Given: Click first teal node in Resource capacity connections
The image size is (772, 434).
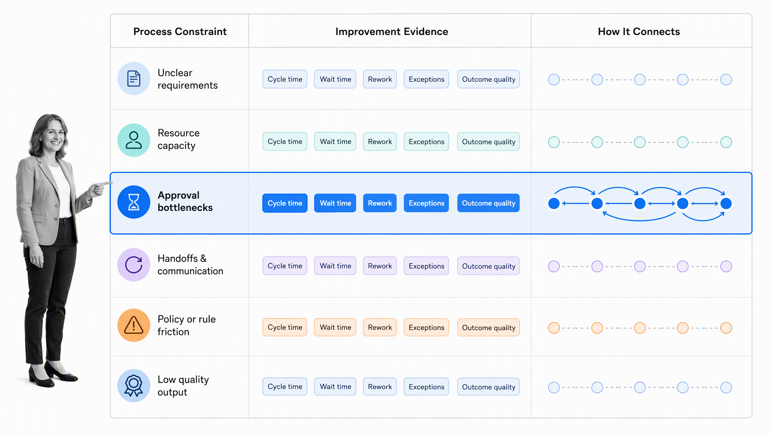Looking at the screenshot, I should click(554, 142).
